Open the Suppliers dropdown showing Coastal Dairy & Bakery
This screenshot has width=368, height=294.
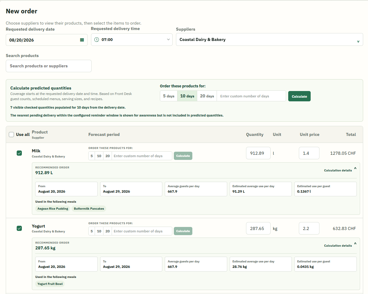tap(269, 39)
